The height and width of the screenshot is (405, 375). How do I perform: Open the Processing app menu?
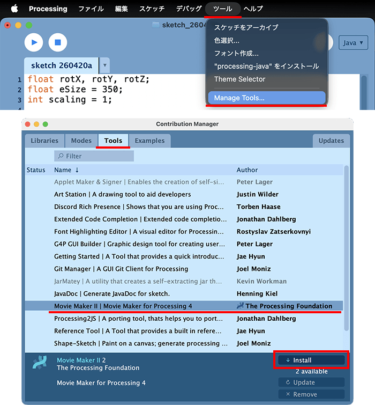(48, 9)
